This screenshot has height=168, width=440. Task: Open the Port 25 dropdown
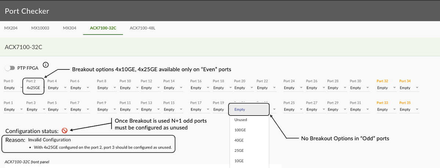pos(293,109)
